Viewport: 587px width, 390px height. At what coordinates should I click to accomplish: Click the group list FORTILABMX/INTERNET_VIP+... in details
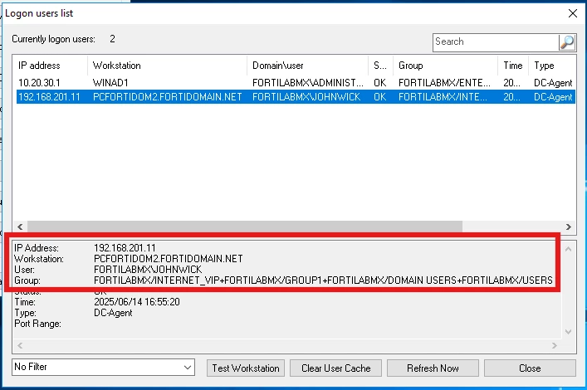(x=323, y=280)
